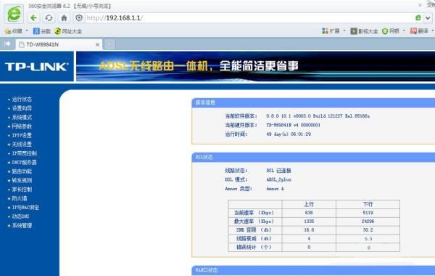Open 系统管理 in the sidebar menu
435x276 pixels.
click(x=22, y=225)
